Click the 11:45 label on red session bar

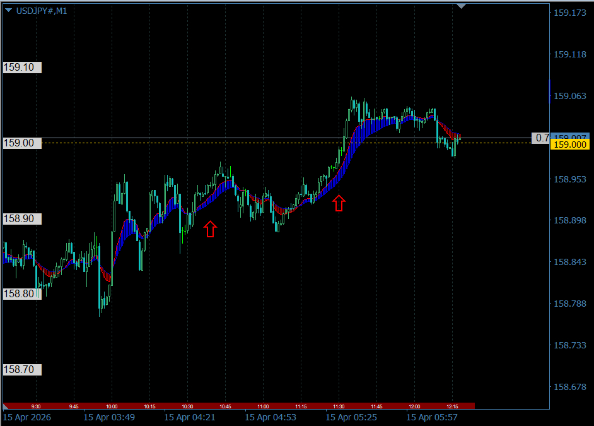(x=376, y=406)
